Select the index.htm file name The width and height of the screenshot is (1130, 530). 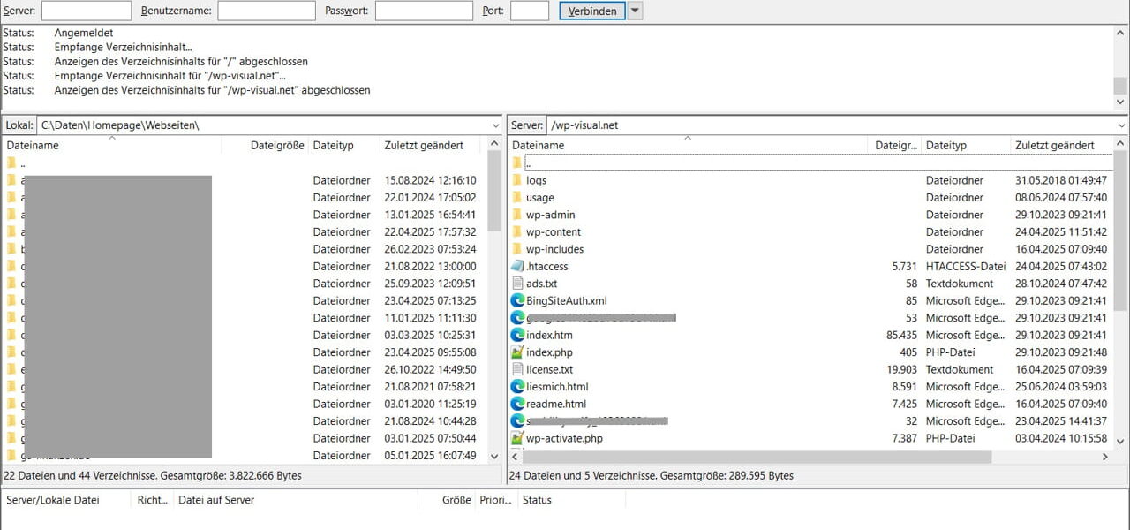pos(549,335)
